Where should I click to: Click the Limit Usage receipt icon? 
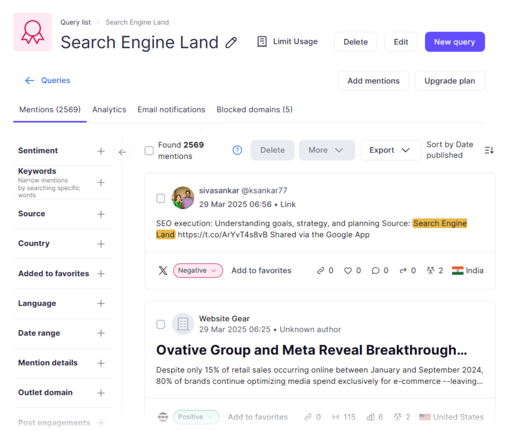click(x=262, y=42)
